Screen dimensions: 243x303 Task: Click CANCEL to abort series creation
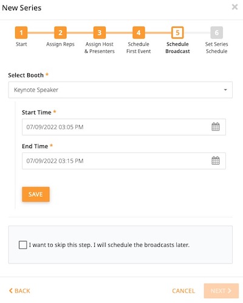point(183,291)
